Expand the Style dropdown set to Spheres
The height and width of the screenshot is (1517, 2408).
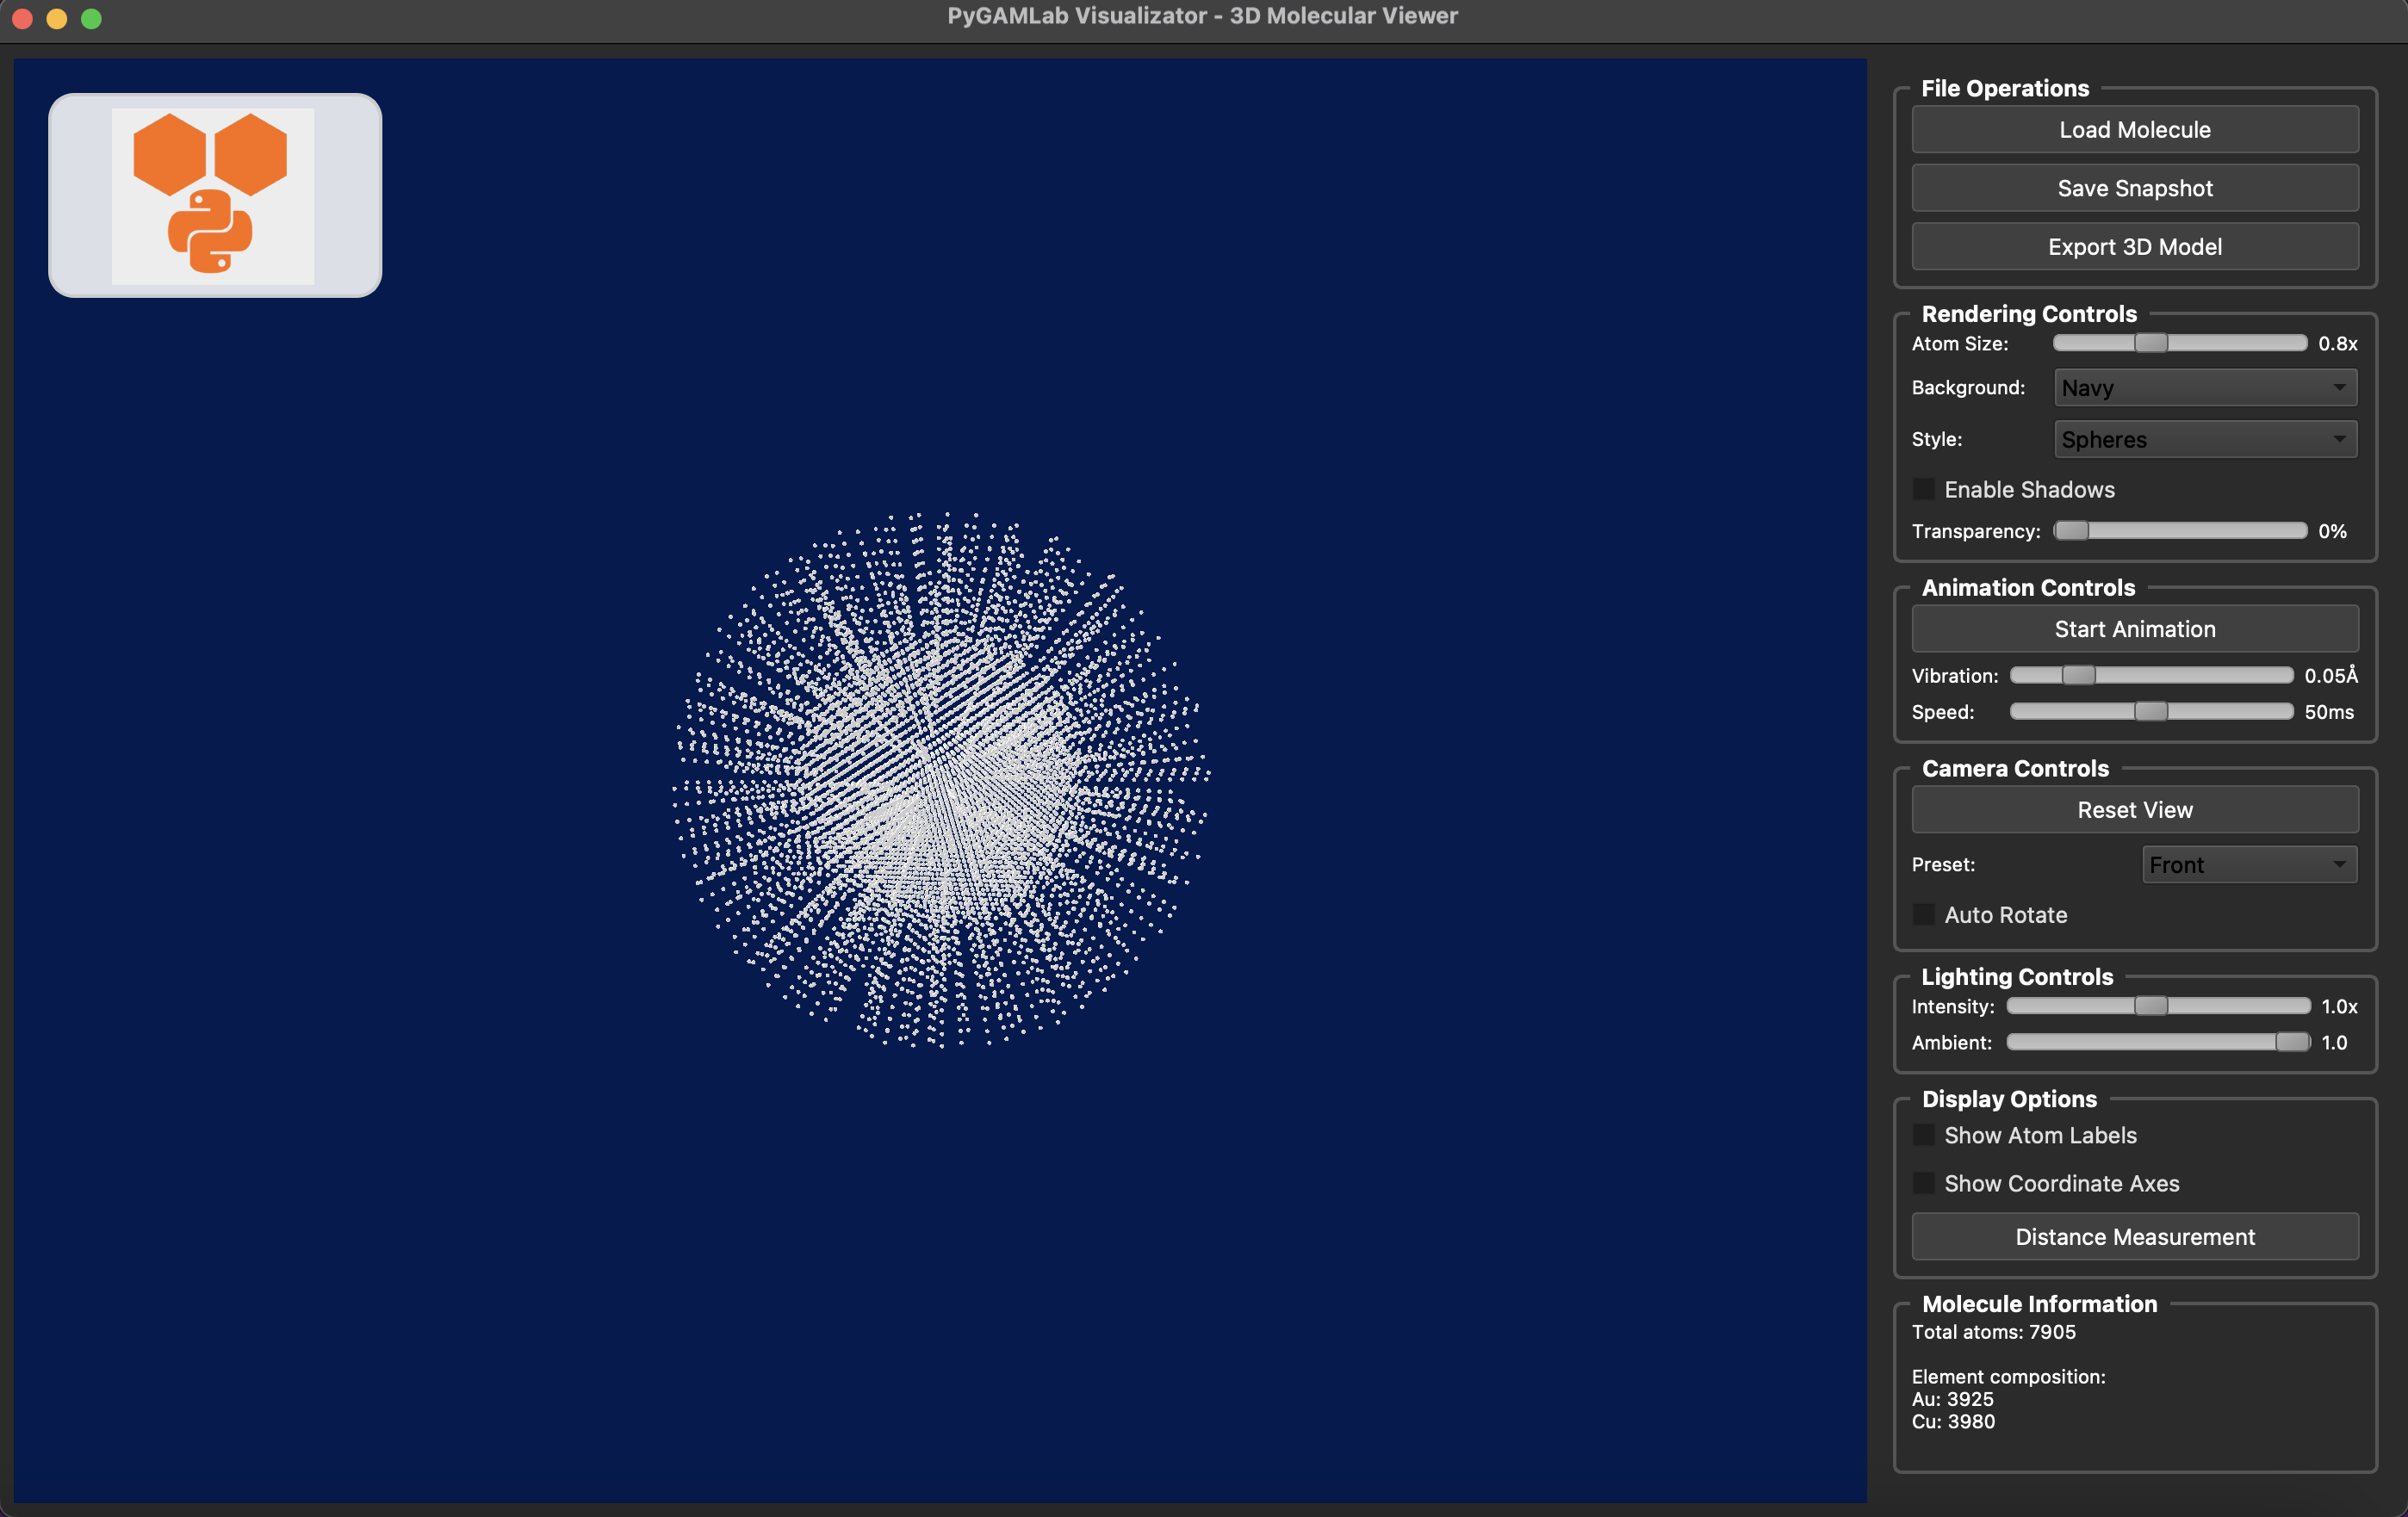(2204, 439)
